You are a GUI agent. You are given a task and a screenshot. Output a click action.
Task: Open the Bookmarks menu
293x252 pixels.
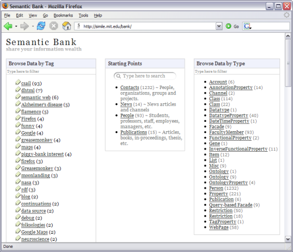coord(63,15)
